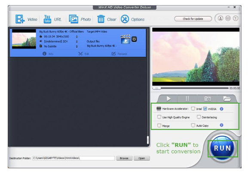Screen dimensions: 248x173
Task: Click the output file name text
Action: 102,46
